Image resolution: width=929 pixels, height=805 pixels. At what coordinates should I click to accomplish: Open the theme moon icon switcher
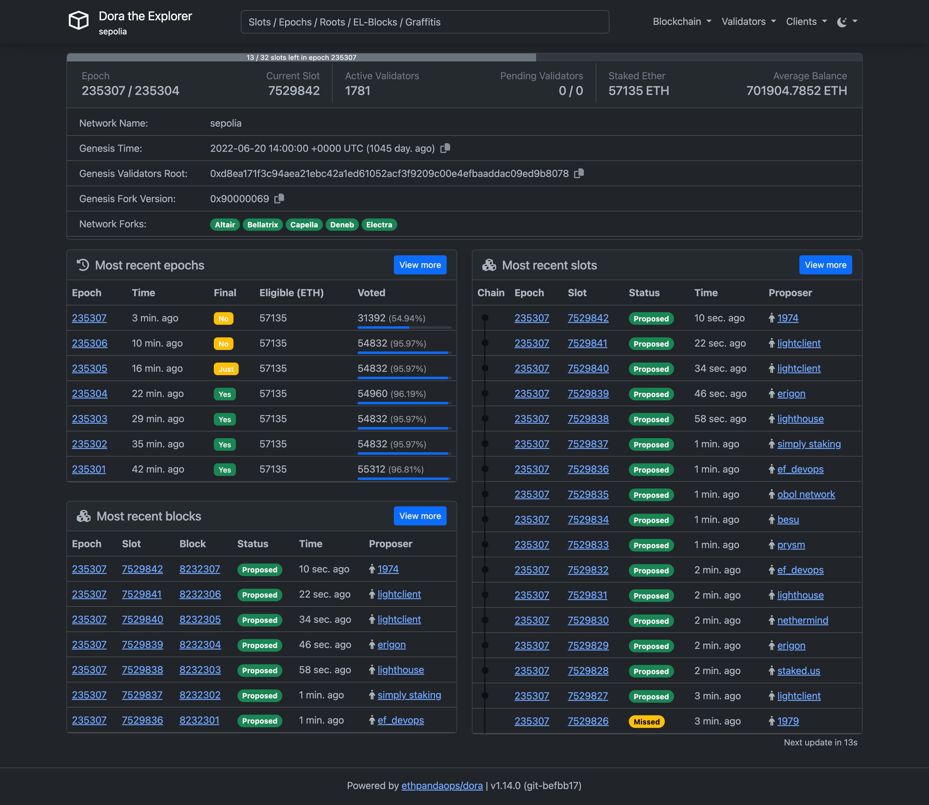click(842, 22)
